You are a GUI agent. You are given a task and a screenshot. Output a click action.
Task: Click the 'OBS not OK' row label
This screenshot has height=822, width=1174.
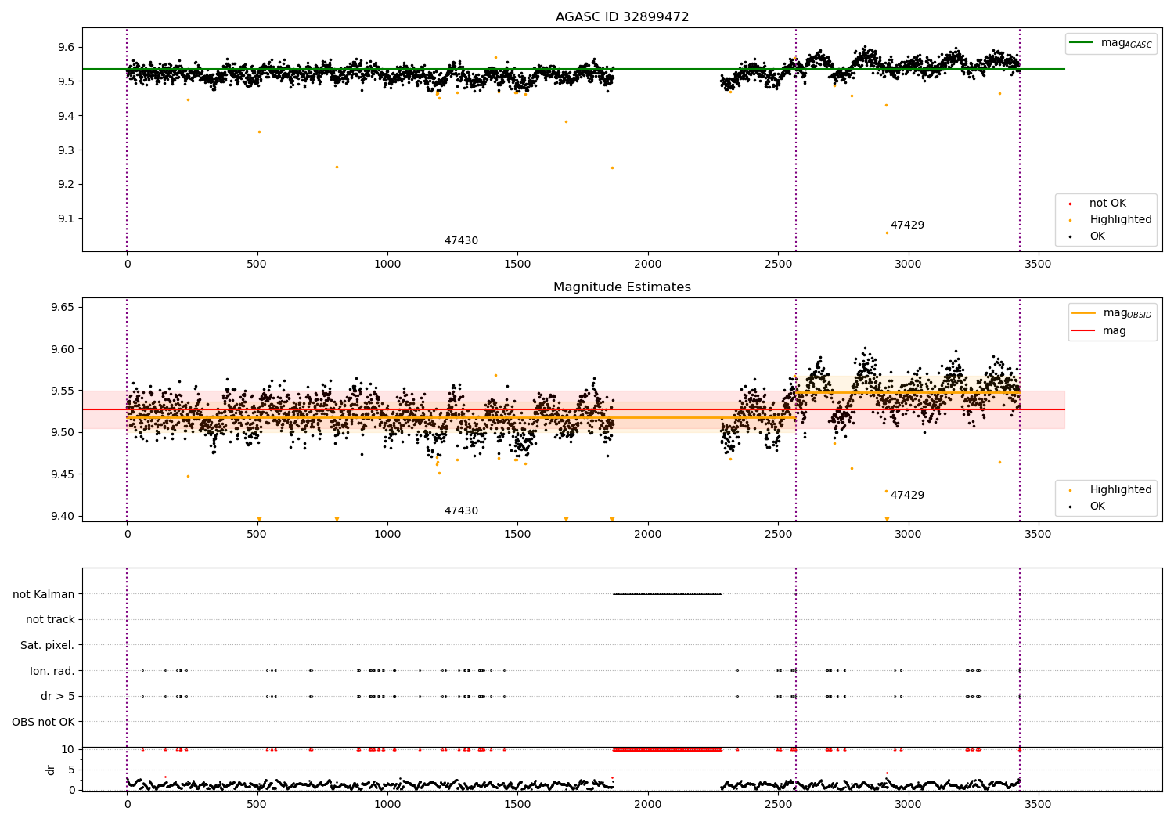(44, 722)
